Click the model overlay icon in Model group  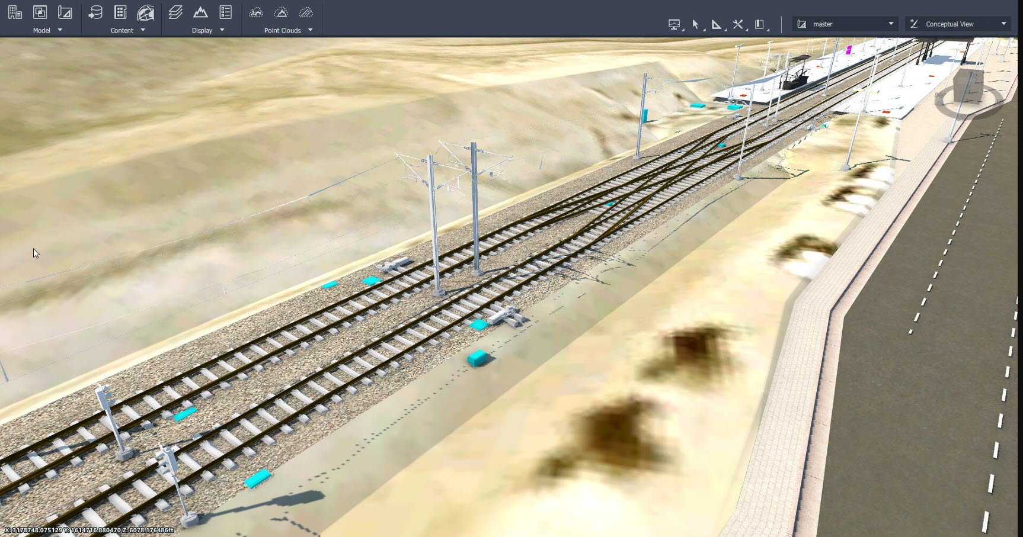40,12
